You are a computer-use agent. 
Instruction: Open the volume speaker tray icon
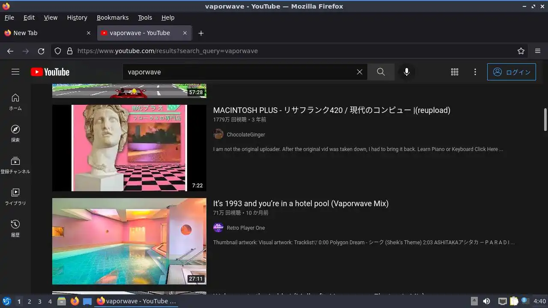pos(486,302)
